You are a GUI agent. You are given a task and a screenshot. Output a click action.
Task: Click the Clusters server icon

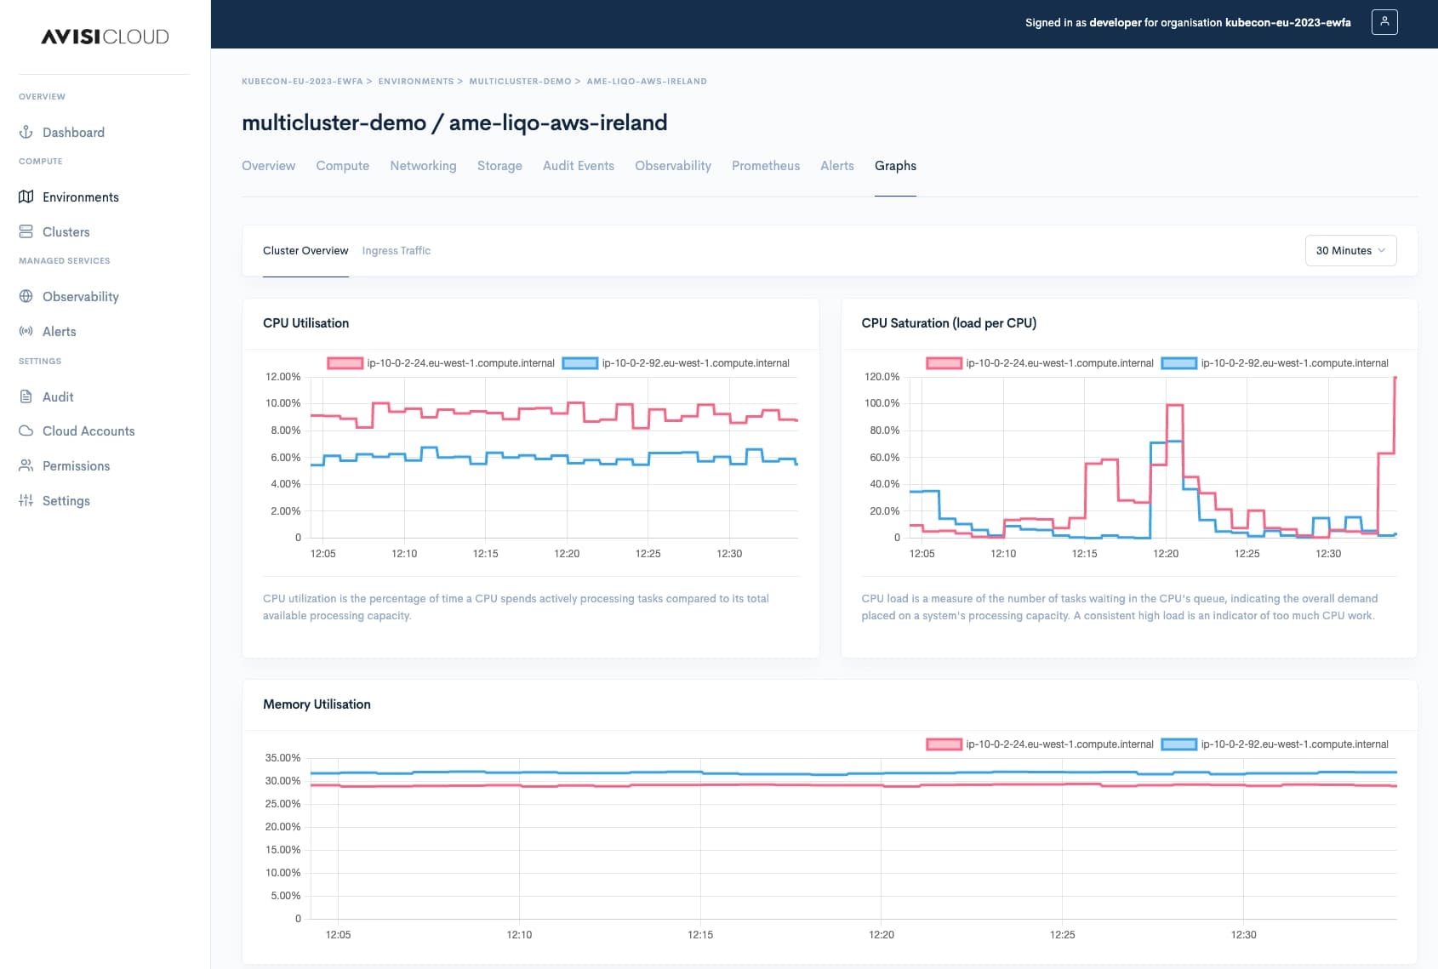pyautogui.click(x=26, y=231)
